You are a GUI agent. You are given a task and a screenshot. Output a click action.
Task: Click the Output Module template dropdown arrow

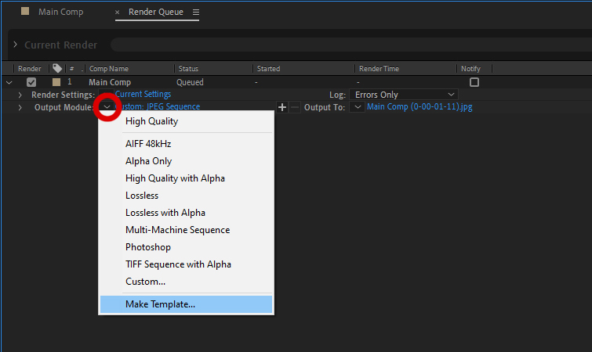coord(107,107)
